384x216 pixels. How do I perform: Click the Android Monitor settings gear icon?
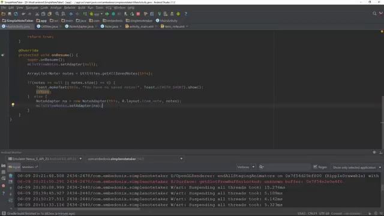(x=374, y=152)
